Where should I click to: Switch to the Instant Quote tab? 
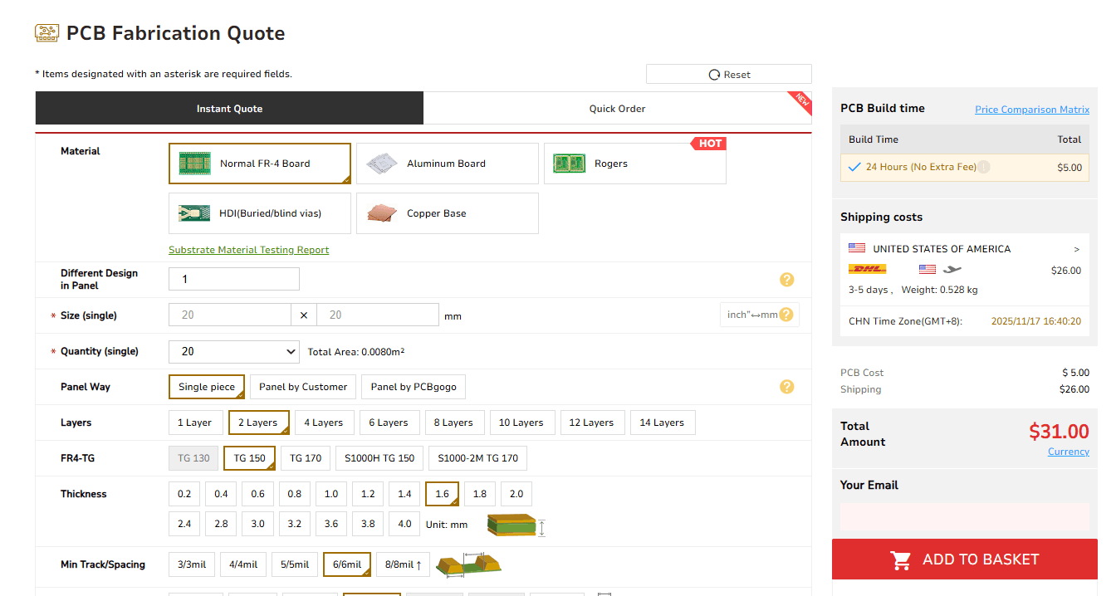pos(229,109)
